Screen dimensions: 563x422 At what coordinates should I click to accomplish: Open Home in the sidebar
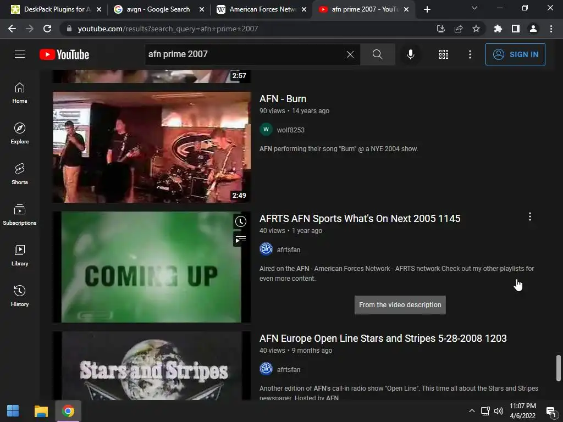click(20, 92)
